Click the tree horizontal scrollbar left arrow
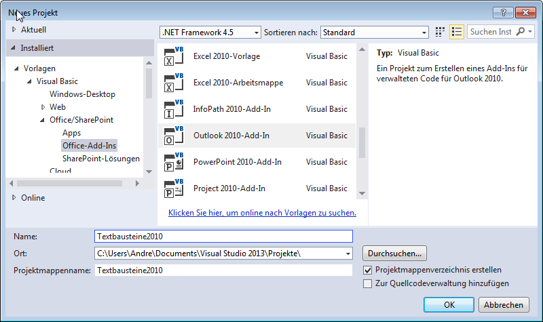 point(12,183)
